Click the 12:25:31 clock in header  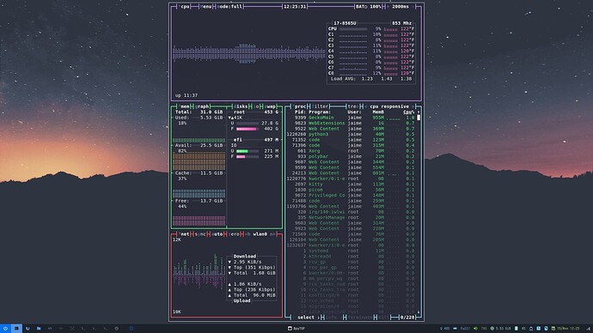pyautogui.click(x=295, y=6)
